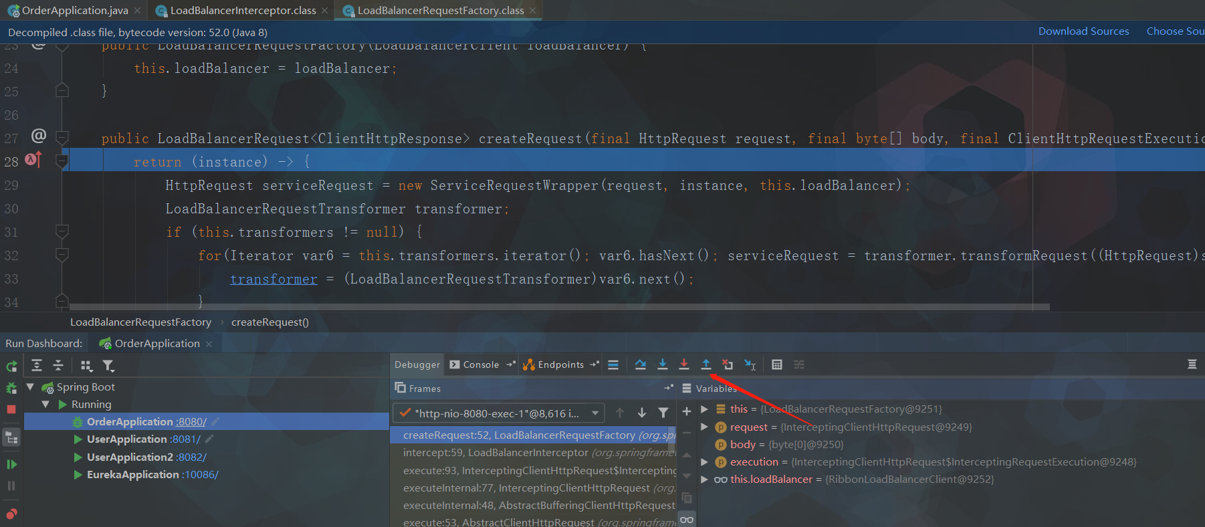Collapse all nodes in Run Dashboard tree
The width and height of the screenshot is (1205, 527).
click(58, 365)
